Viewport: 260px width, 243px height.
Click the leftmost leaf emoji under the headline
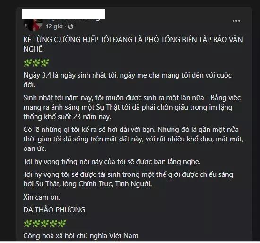click(28, 63)
